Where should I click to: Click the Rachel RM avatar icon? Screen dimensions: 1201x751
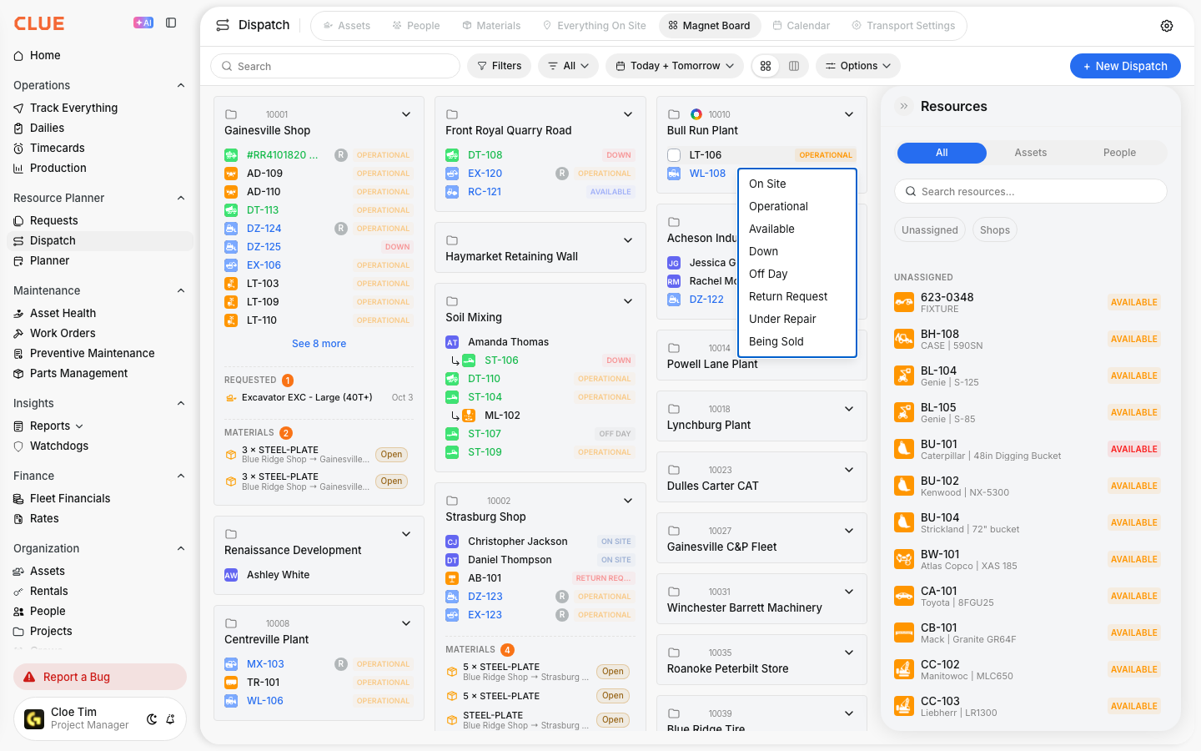(x=673, y=281)
